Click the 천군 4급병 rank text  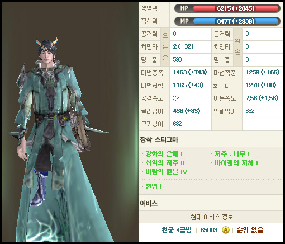point(177,230)
